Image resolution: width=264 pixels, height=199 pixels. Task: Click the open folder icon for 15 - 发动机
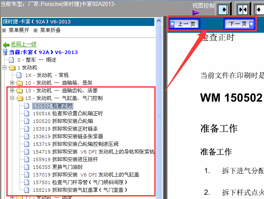(x=20, y=98)
